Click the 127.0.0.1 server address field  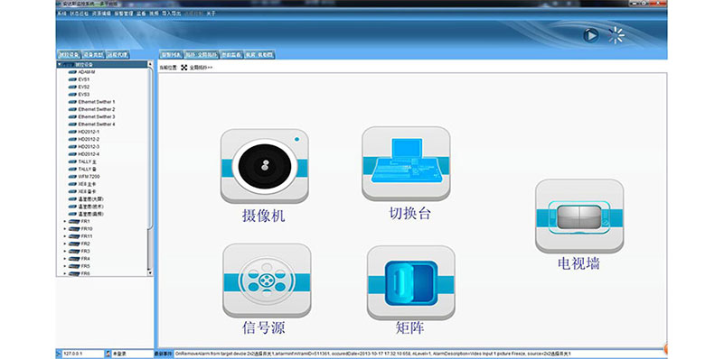point(82,354)
